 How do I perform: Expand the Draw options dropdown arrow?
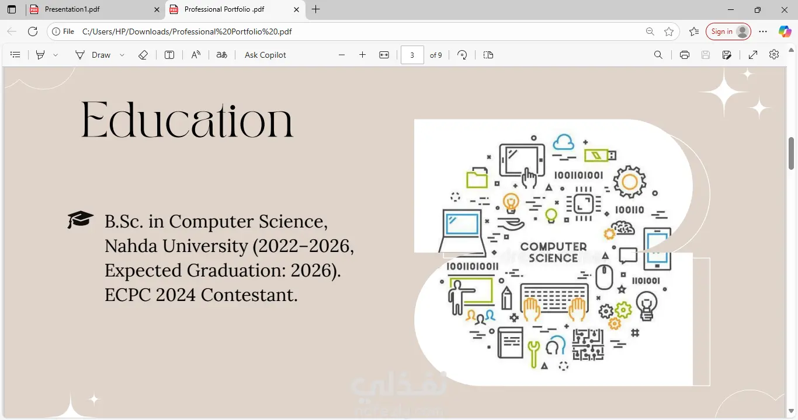coord(122,55)
